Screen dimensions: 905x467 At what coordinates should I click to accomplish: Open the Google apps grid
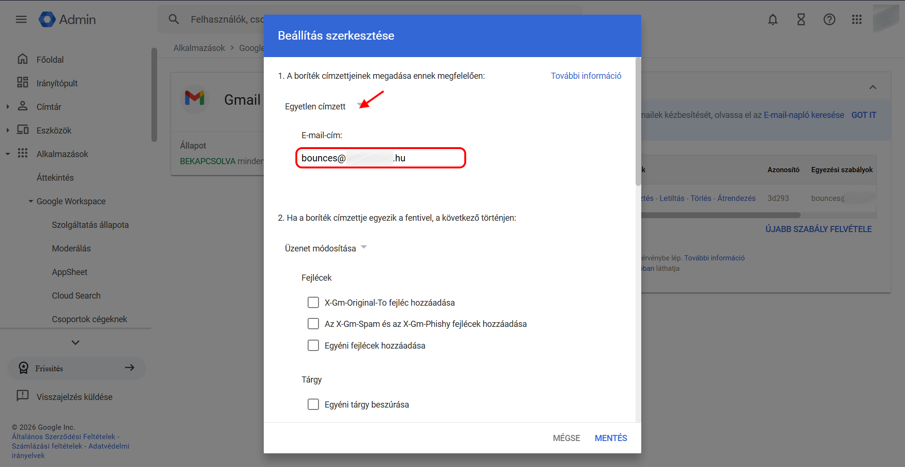[857, 19]
